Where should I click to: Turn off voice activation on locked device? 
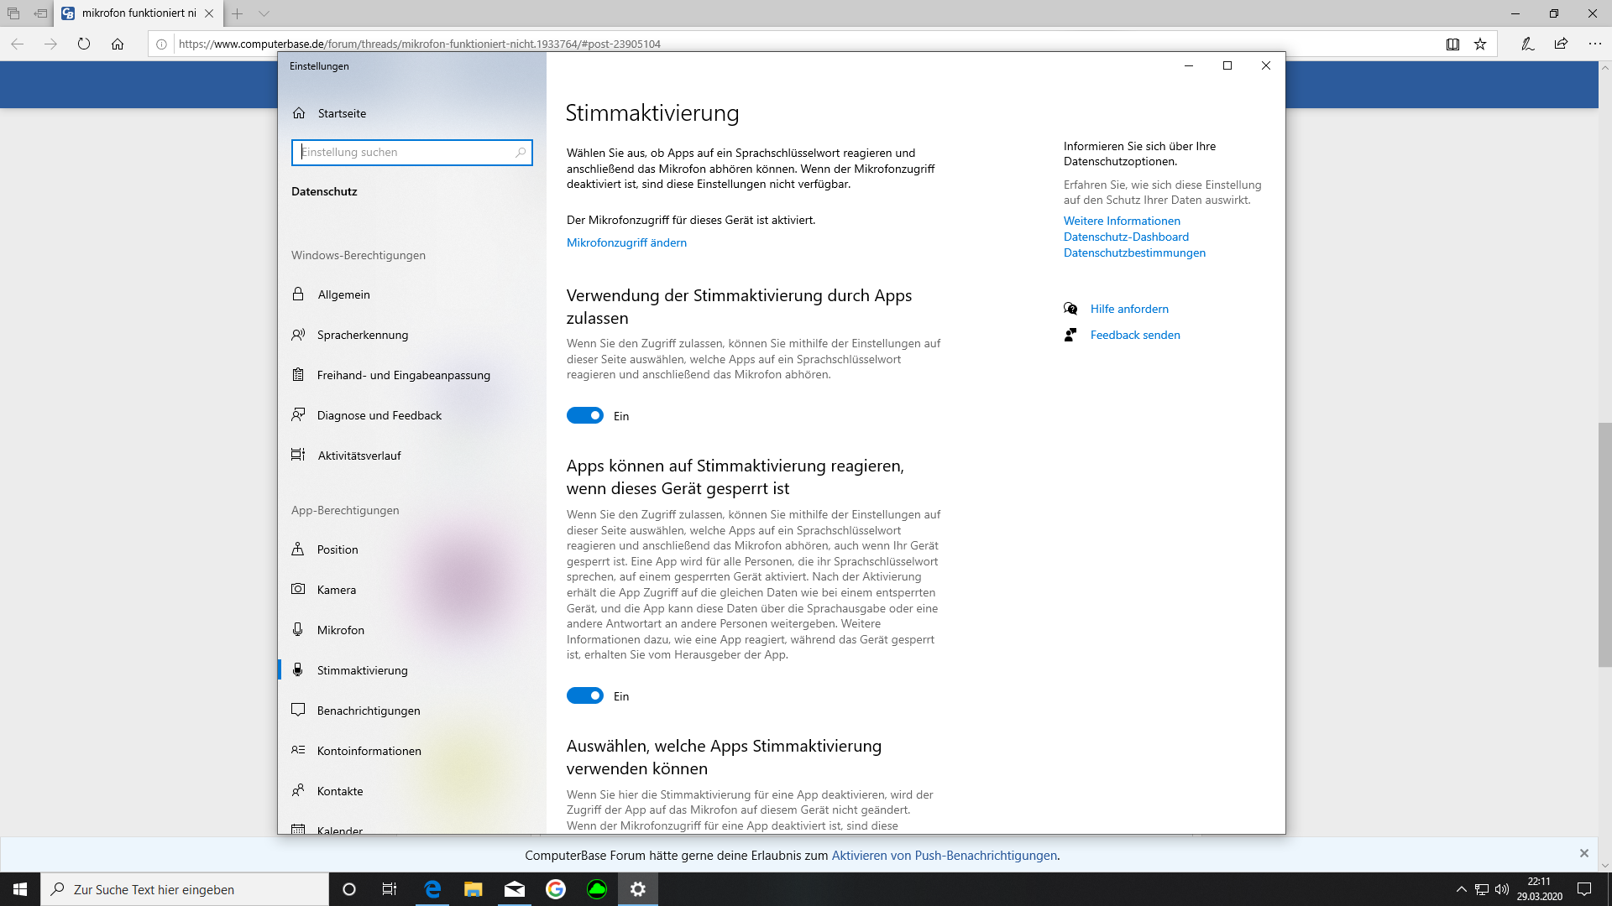pos(585,695)
